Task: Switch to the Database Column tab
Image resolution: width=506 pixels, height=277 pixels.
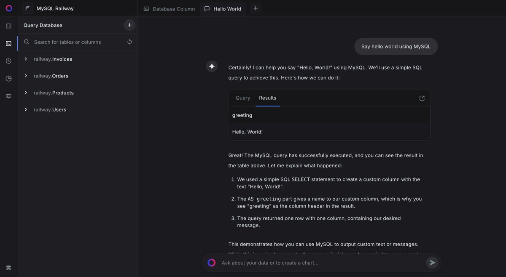Action: [169, 9]
